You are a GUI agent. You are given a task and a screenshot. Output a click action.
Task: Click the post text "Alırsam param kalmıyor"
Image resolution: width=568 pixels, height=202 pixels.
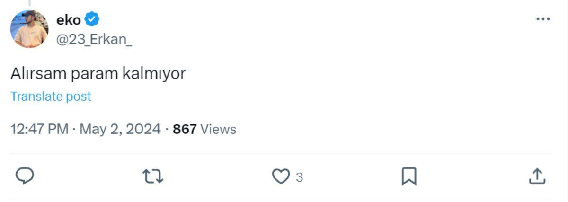click(x=98, y=74)
